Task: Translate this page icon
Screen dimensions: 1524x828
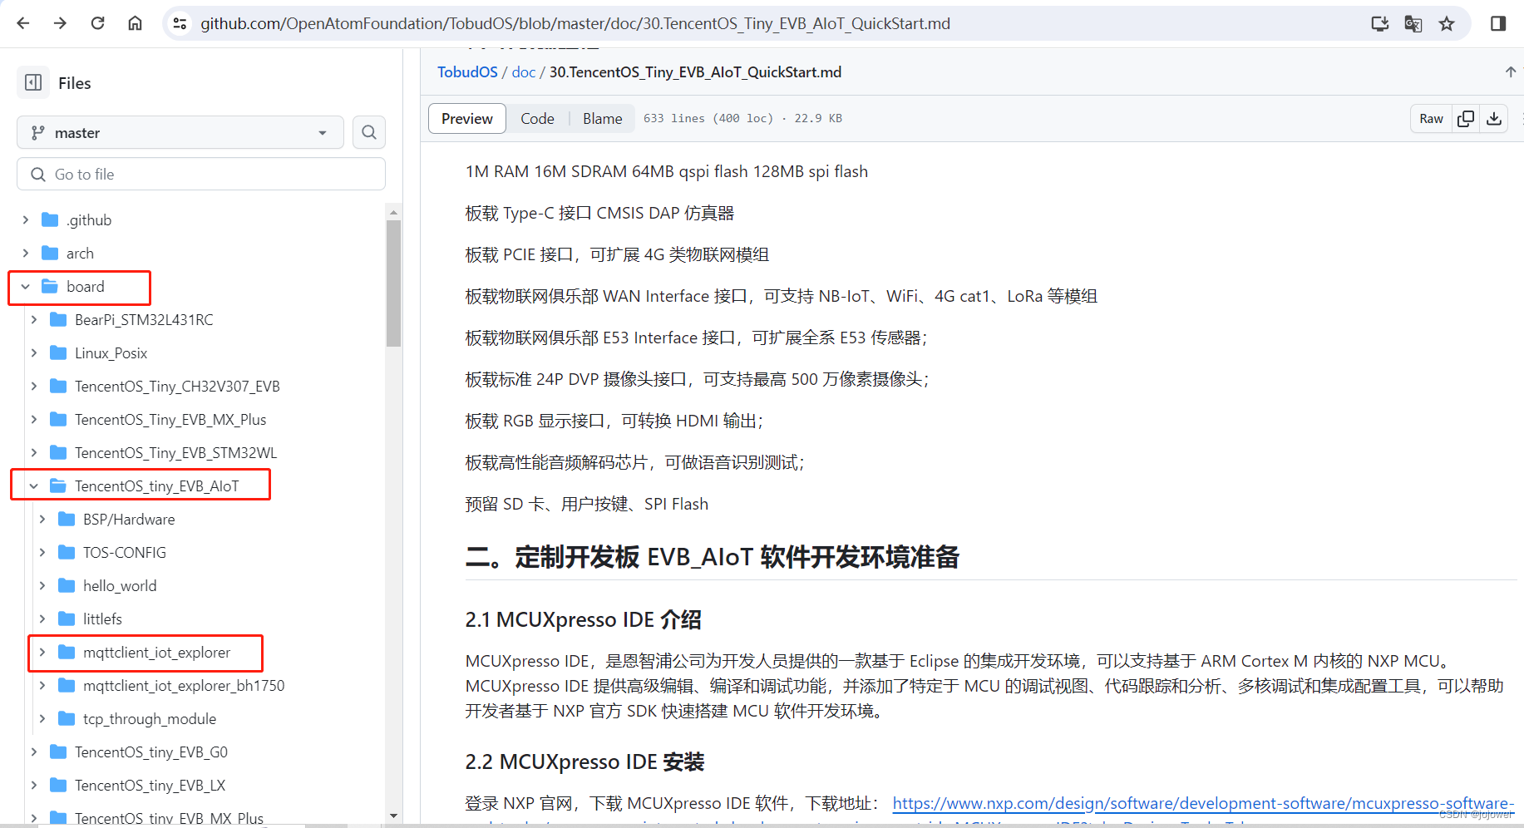Action: (1413, 23)
